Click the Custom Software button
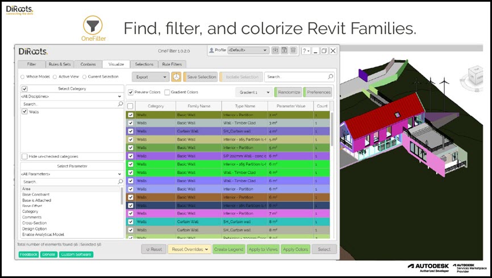 pyautogui.click(x=76, y=255)
